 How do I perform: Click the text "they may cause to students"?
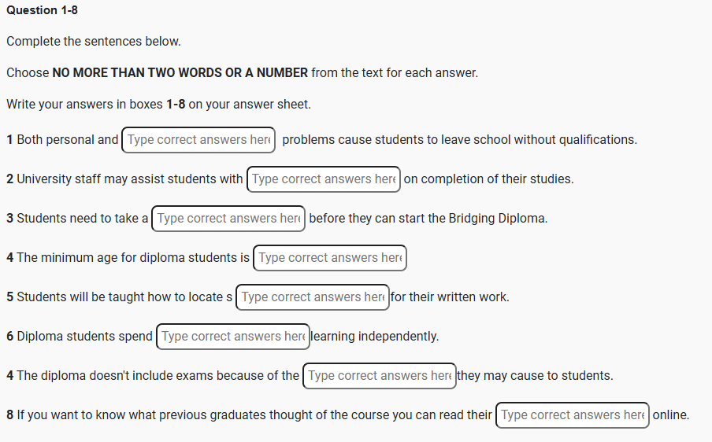(x=535, y=376)
